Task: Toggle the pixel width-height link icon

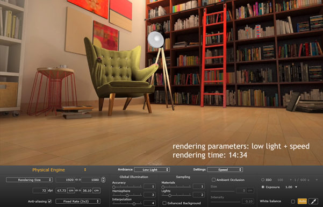Action: click(x=78, y=180)
